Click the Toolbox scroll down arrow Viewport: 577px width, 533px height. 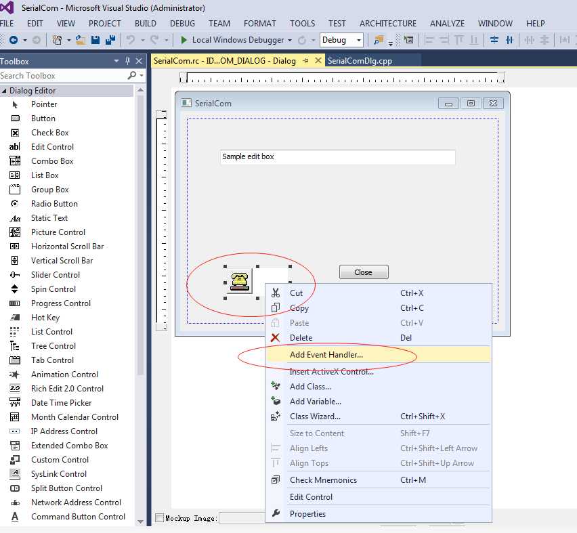point(140,521)
